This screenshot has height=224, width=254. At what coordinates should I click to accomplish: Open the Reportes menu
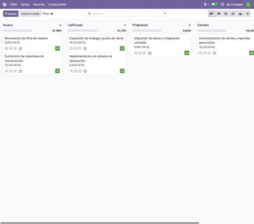tap(39, 4)
